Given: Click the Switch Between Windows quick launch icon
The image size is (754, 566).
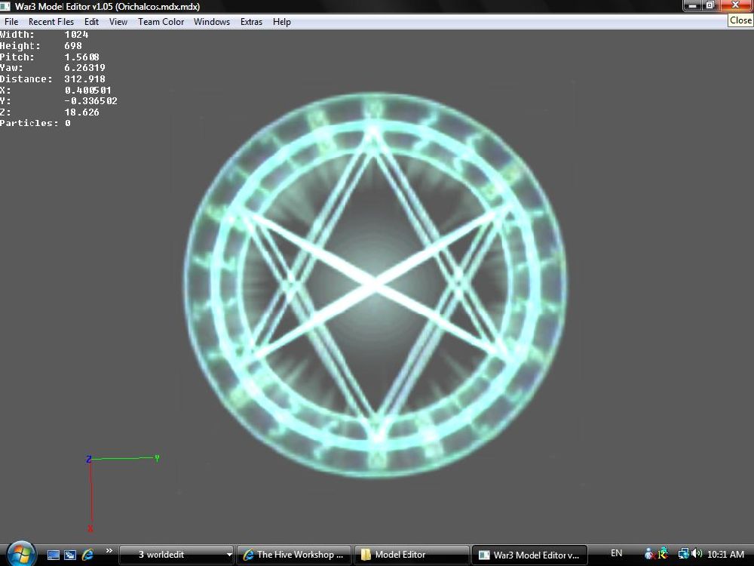Looking at the screenshot, I should click(x=70, y=555).
